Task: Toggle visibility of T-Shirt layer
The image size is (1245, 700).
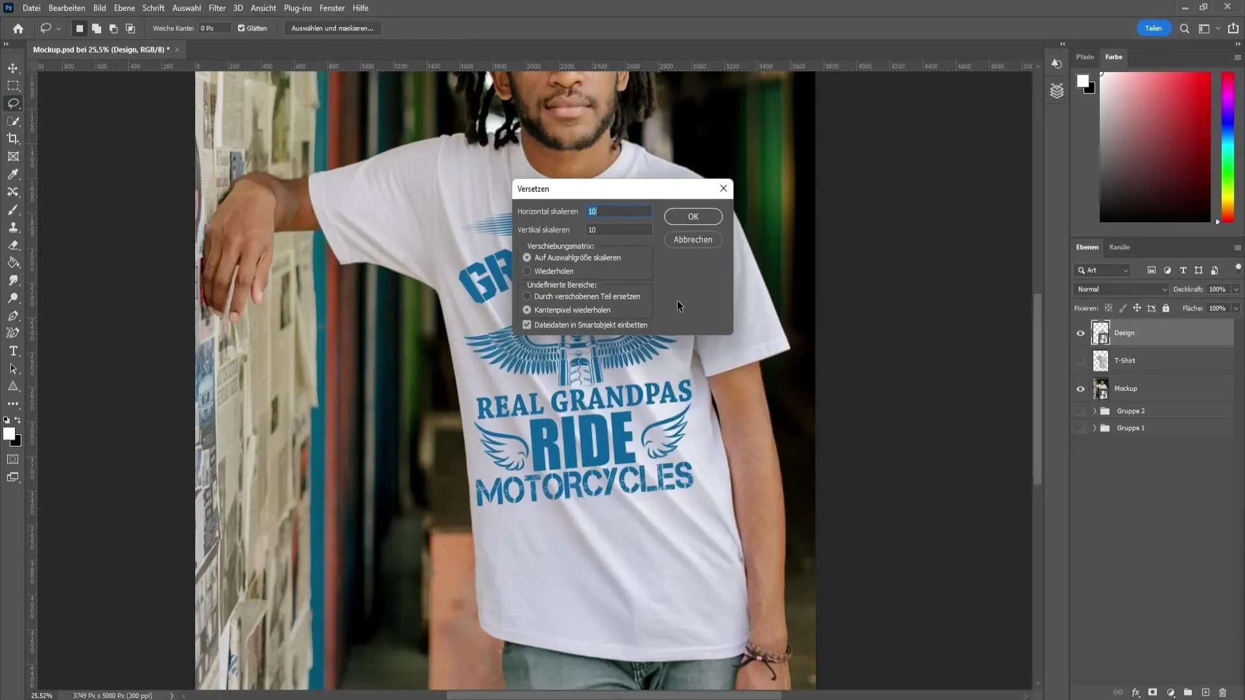Action: click(1082, 360)
